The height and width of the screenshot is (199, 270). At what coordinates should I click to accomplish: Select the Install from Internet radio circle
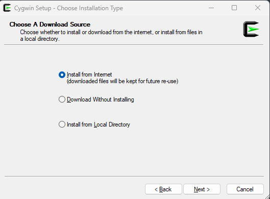(x=62, y=74)
